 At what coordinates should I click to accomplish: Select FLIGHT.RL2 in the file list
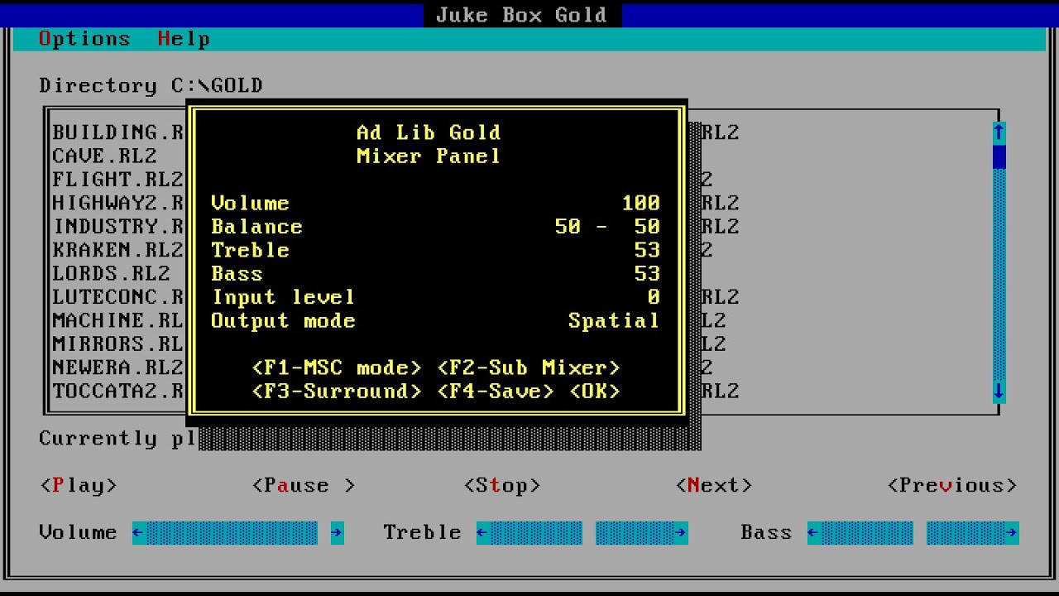pyautogui.click(x=117, y=180)
